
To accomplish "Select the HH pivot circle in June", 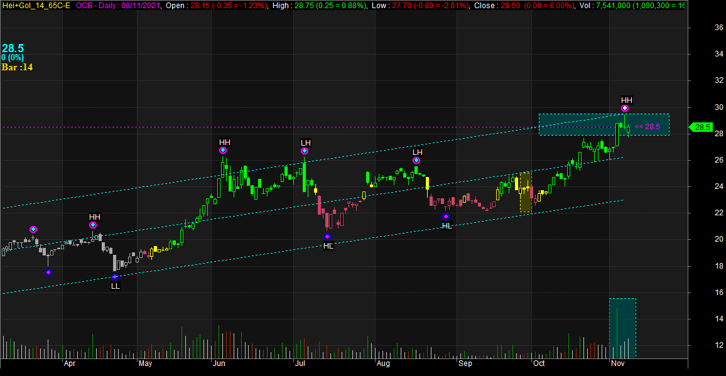I will [223, 151].
